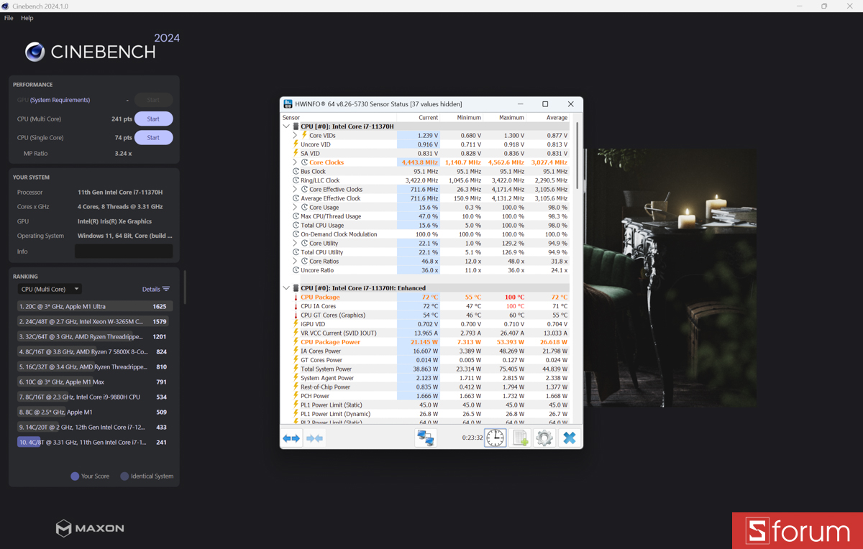Click the lightning icon next to SA VID
863x549 pixels.
296,153
